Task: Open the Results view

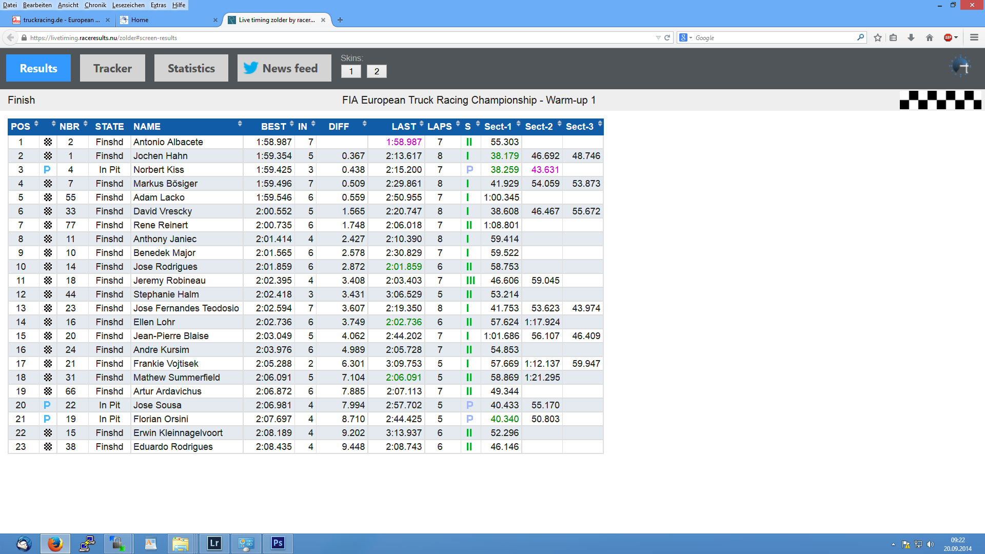Action: 38,68
